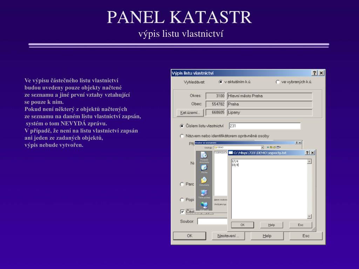Click the Obec code field 554782
359x269 pixels.
(216, 104)
